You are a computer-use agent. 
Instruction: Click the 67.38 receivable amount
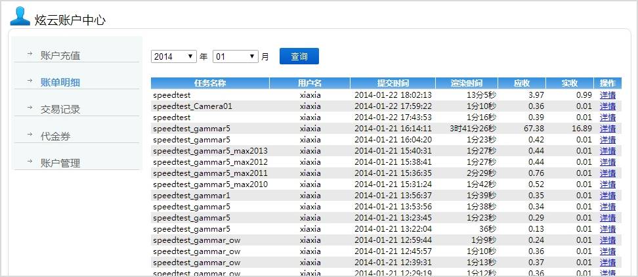click(534, 129)
